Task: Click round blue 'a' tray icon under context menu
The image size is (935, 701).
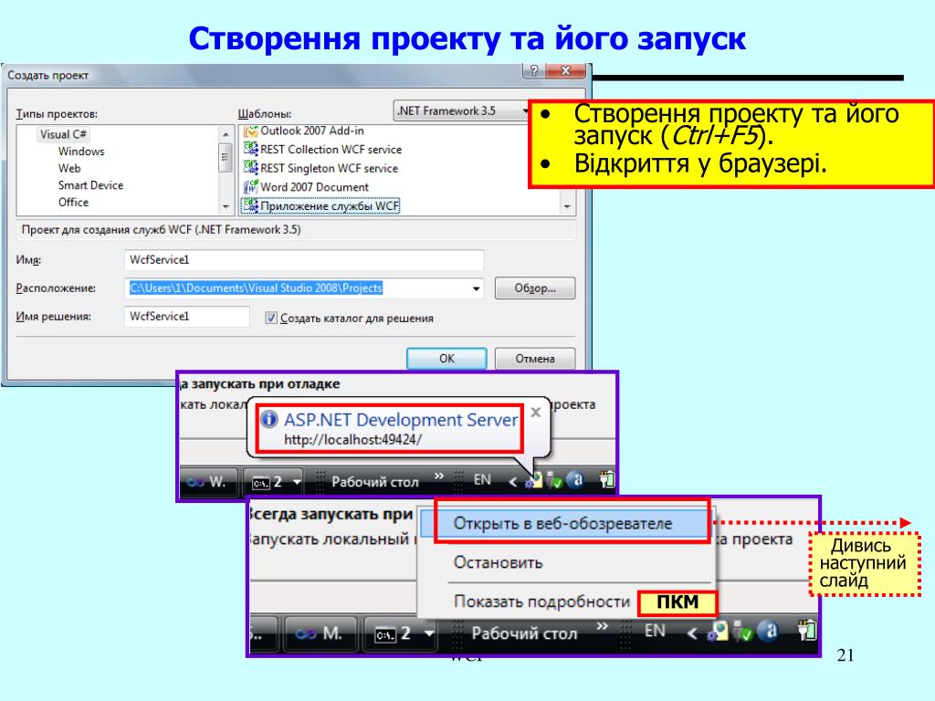Action: tap(769, 631)
